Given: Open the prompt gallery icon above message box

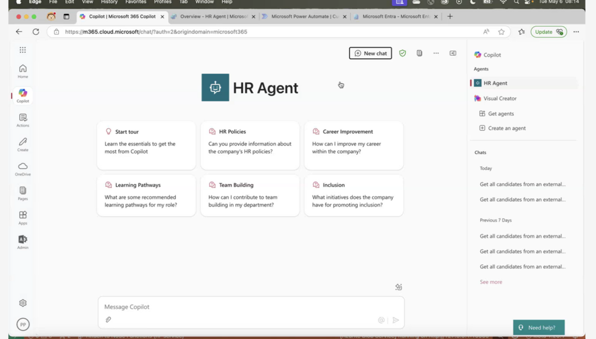Looking at the screenshot, I should pos(398,287).
